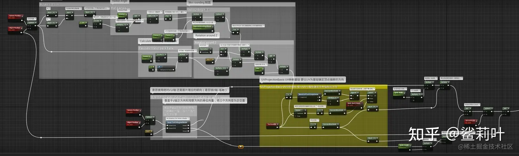The image size is (519, 156).
Task: Select the Multiply(,2) node
Action: point(333,101)
